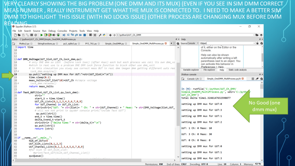Open the Preferences wrench icon

pyautogui.click(x=100, y=35)
